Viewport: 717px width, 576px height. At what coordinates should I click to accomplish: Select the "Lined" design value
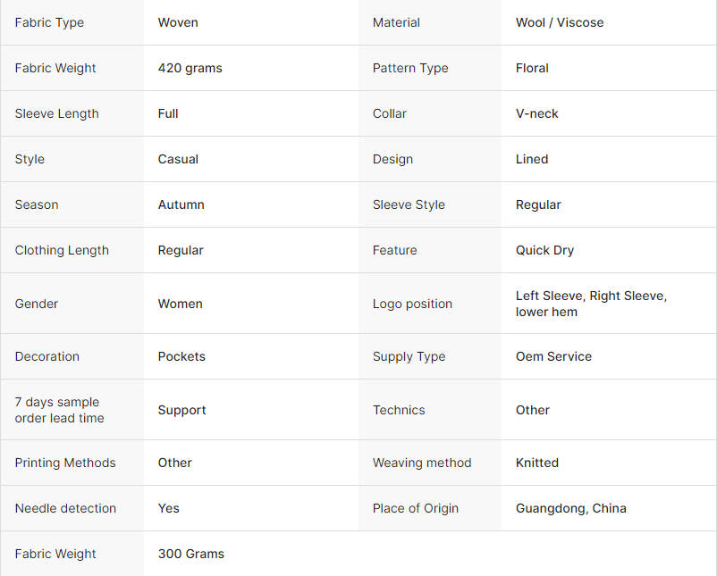pos(531,159)
